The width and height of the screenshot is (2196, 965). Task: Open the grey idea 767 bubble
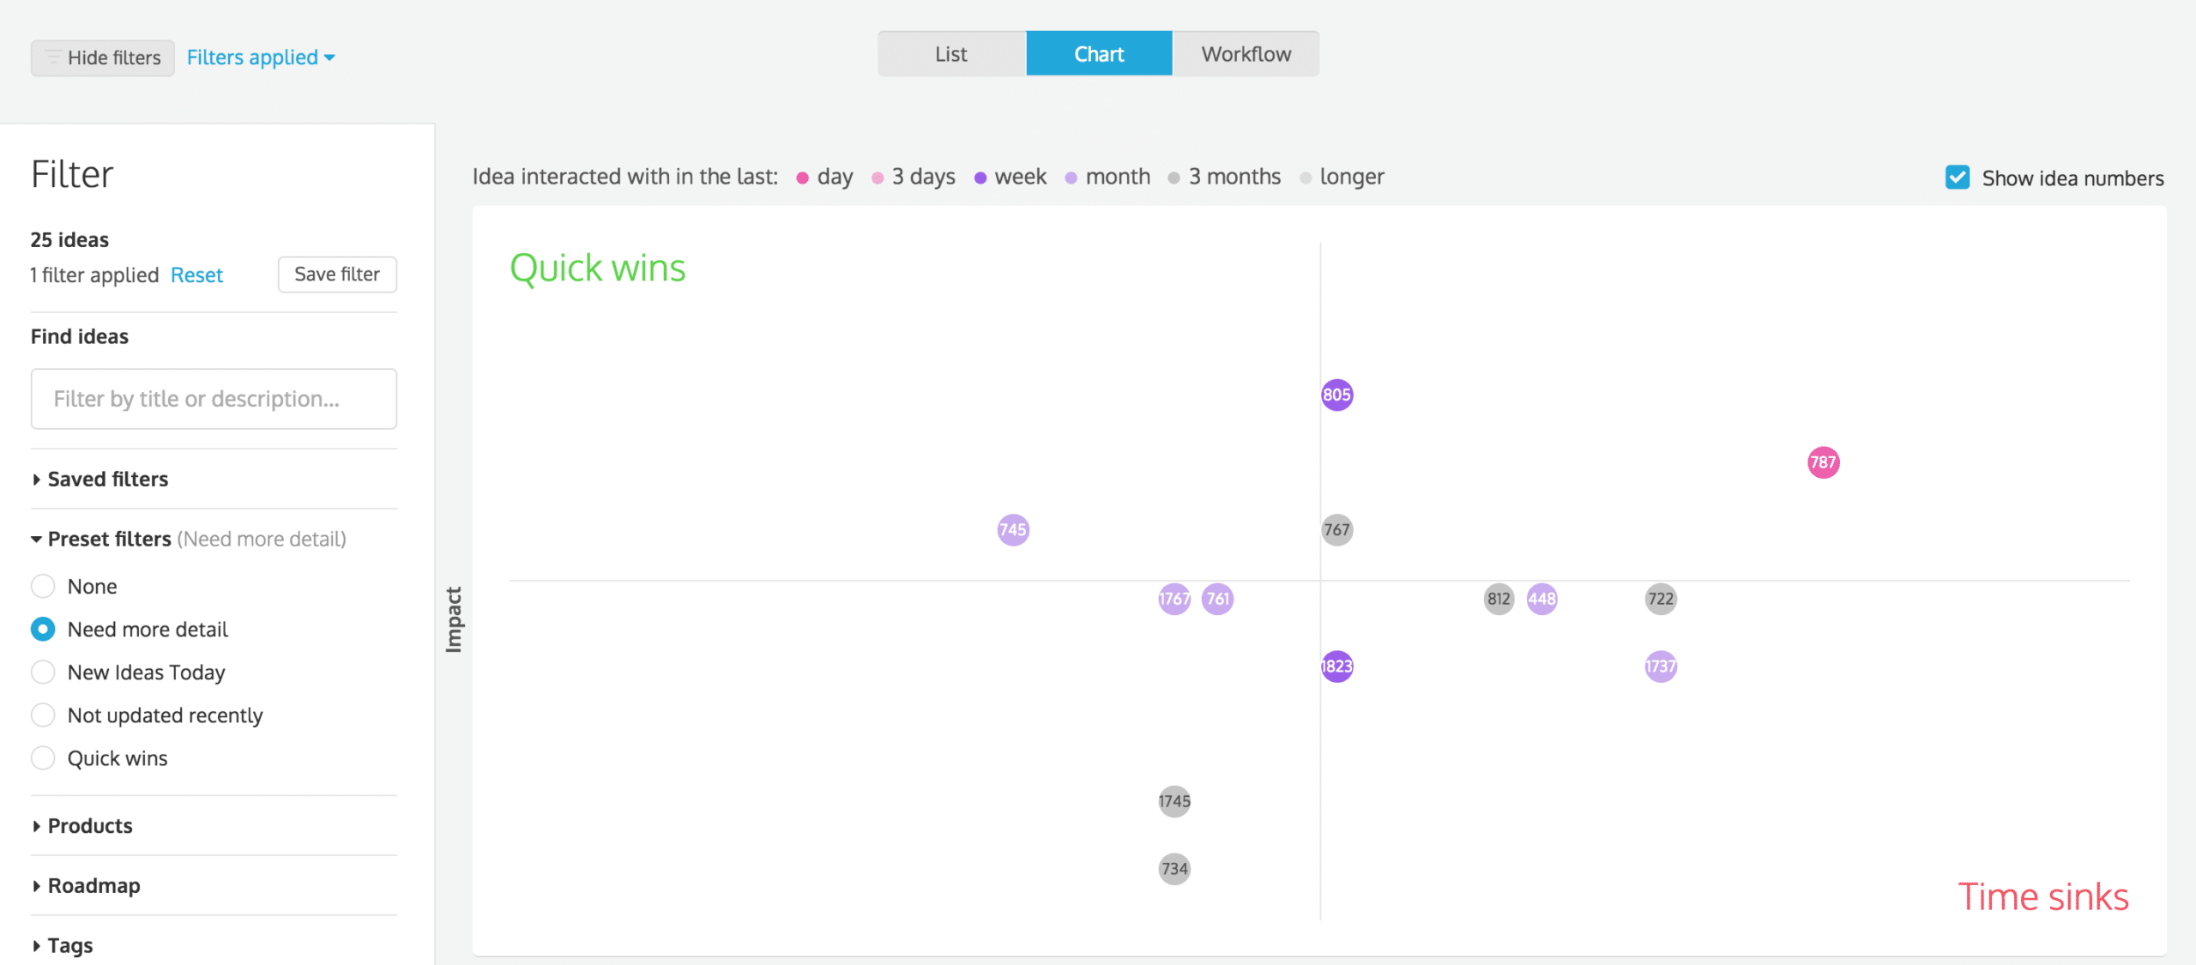(x=1337, y=530)
